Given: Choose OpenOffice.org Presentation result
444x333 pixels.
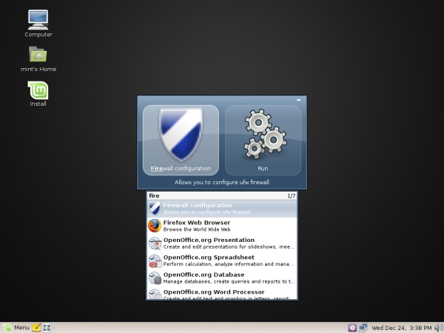Looking at the screenshot, I should [222, 243].
